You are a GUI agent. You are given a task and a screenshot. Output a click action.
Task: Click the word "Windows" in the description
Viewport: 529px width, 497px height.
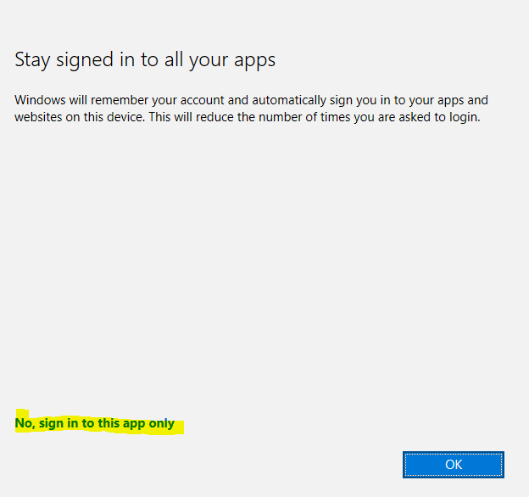click(x=40, y=100)
